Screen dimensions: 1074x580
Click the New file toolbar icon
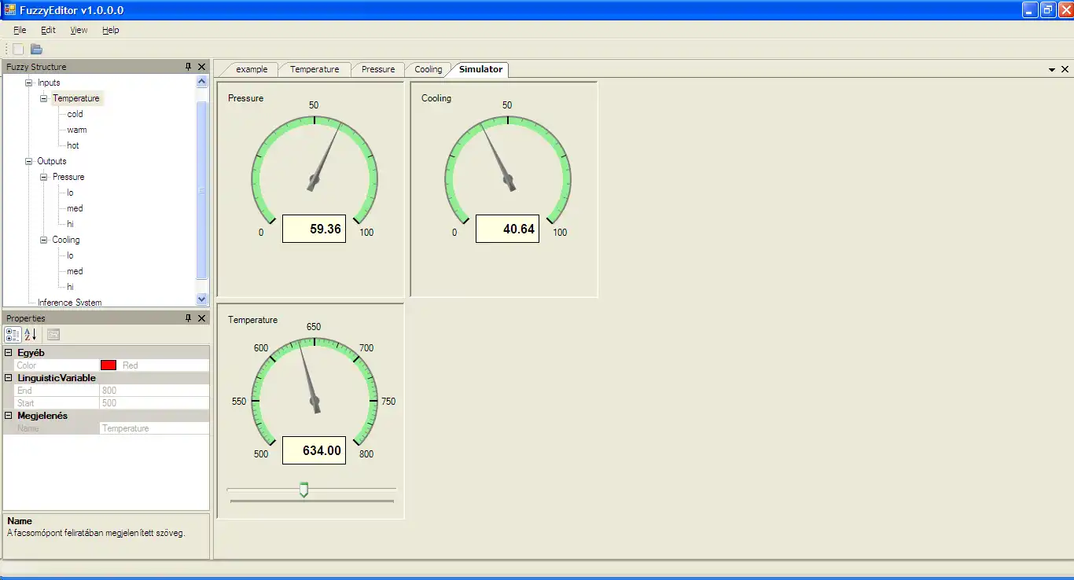[x=18, y=50]
